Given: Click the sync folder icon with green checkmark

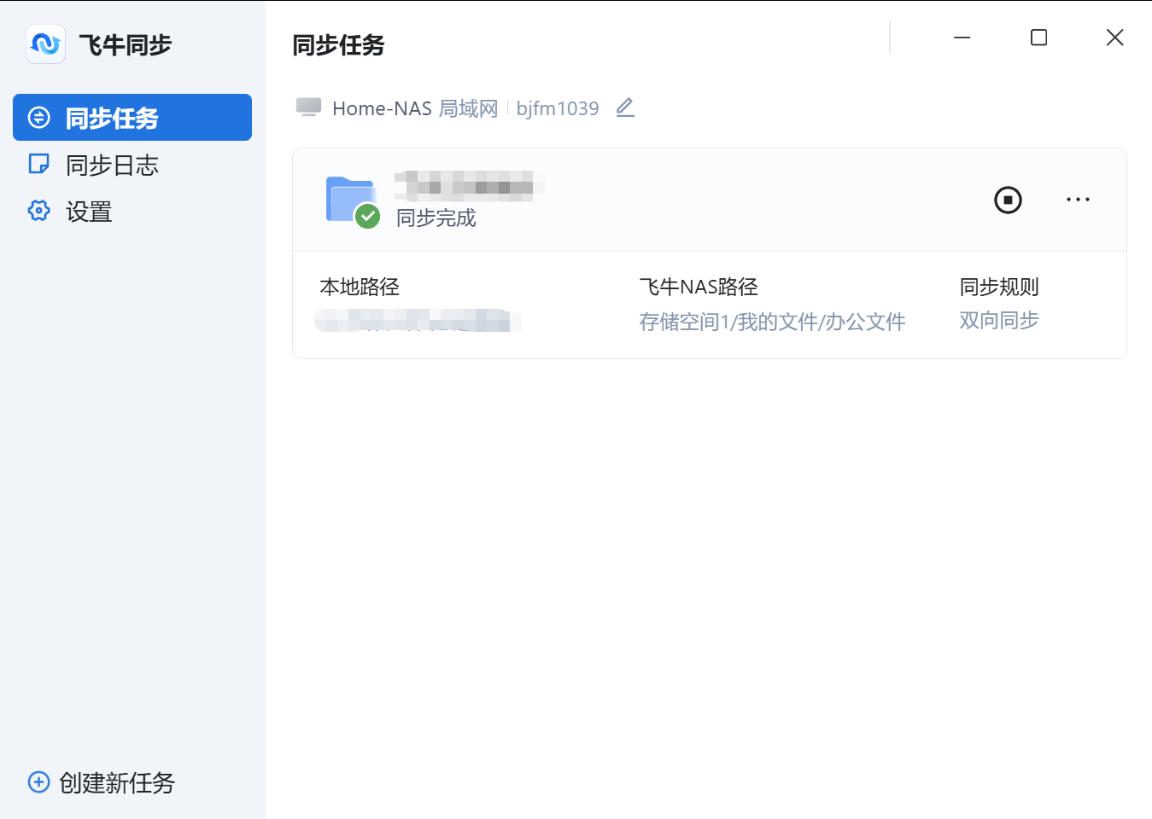Looking at the screenshot, I should pyautogui.click(x=353, y=201).
